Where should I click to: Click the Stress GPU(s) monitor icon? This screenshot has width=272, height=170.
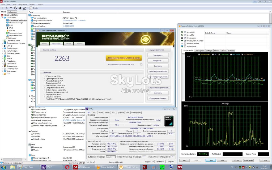pos(182,46)
